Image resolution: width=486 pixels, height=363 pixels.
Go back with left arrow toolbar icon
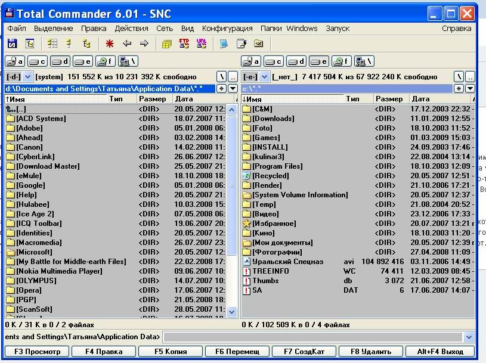click(x=127, y=44)
